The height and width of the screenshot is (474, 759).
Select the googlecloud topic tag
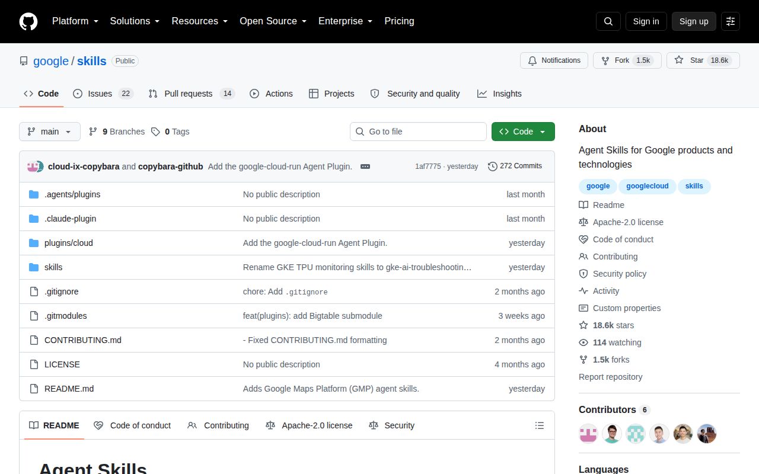[648, 186]
